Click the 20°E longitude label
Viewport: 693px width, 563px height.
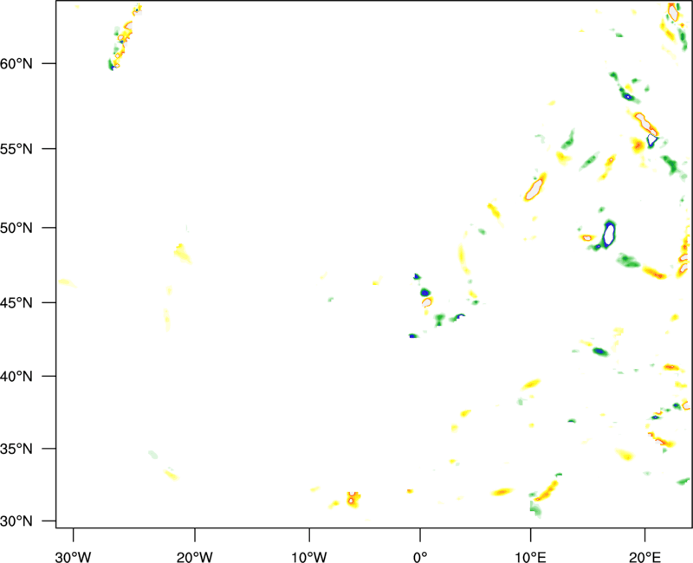click(x=644, y=557)
